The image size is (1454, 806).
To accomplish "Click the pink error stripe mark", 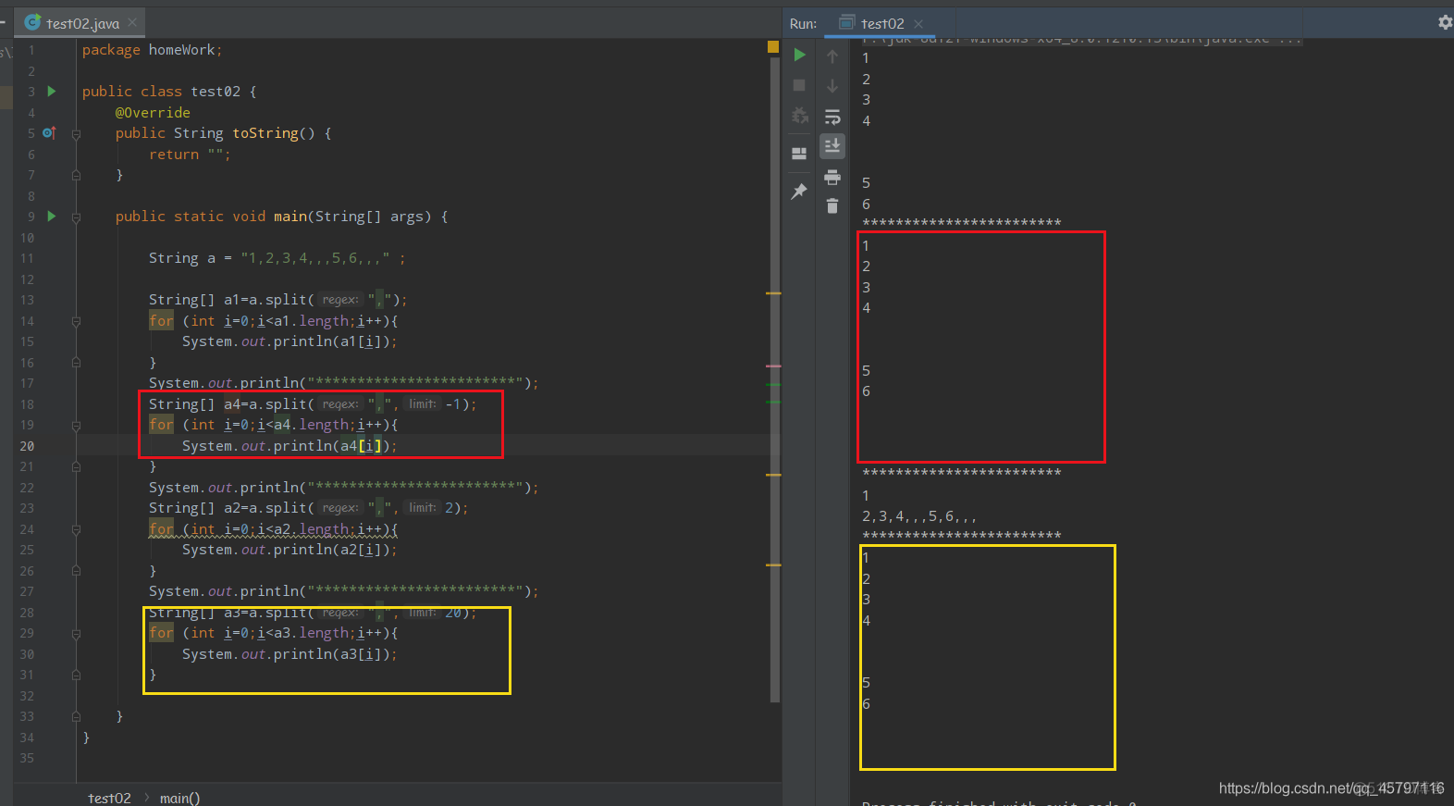I will pos(773,366).
